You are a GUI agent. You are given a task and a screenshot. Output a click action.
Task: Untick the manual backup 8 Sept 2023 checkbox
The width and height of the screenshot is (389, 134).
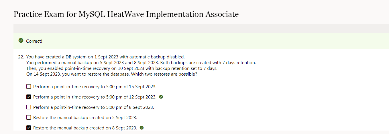coord(29,128)
